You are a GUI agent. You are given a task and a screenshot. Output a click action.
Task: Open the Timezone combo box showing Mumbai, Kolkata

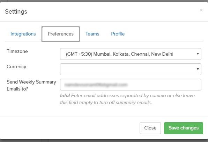131,54
